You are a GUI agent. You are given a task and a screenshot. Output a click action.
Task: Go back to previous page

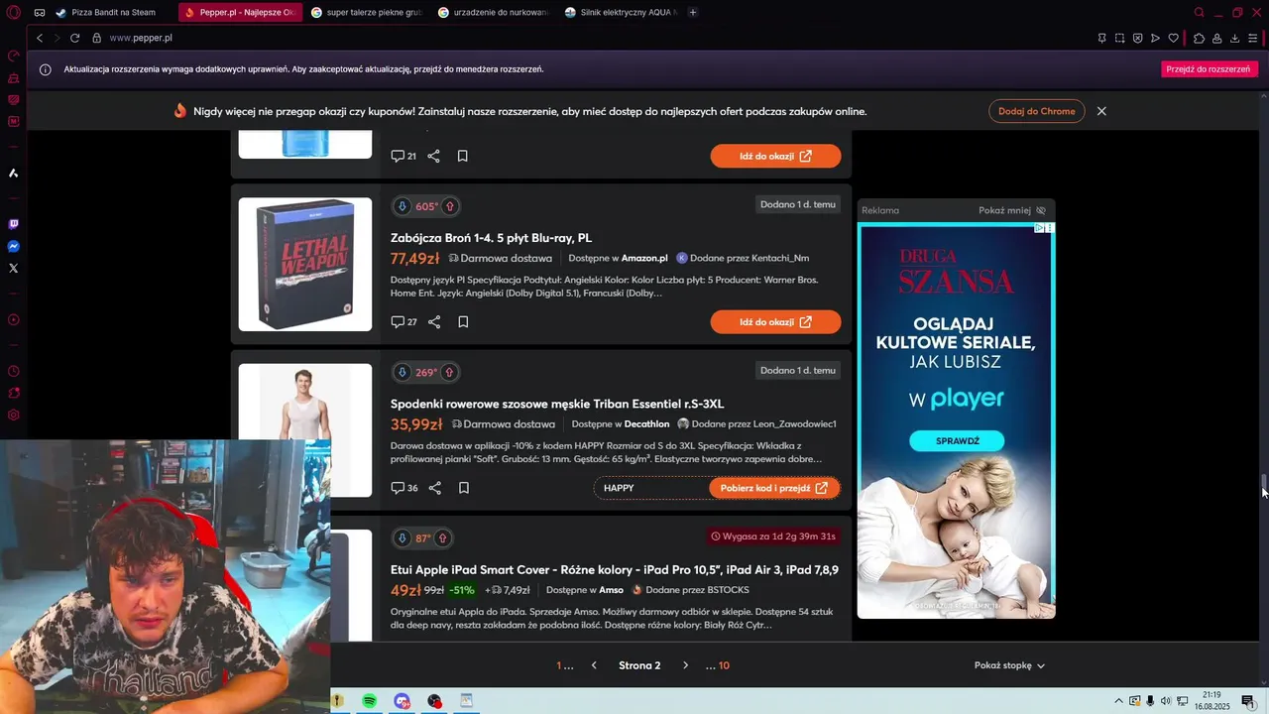coord(40,38)
